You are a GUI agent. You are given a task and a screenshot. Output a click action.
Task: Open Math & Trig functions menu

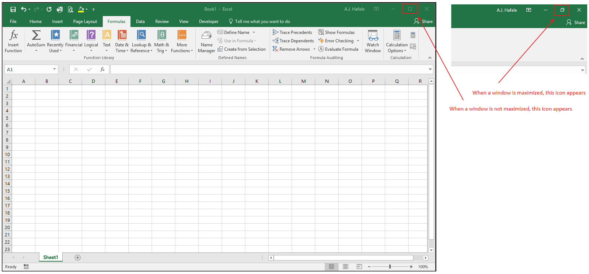pyautogui.click(x=161, y=41)
